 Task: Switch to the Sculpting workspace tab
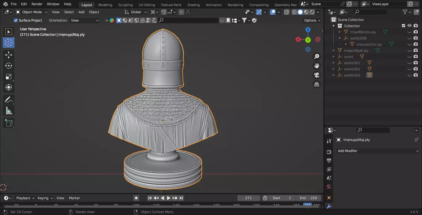point(125,5)
